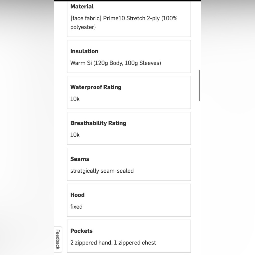Viewport: 255px width, 255px height.
Task: Click the fixed hood value
Action: (x=76, y=207)
